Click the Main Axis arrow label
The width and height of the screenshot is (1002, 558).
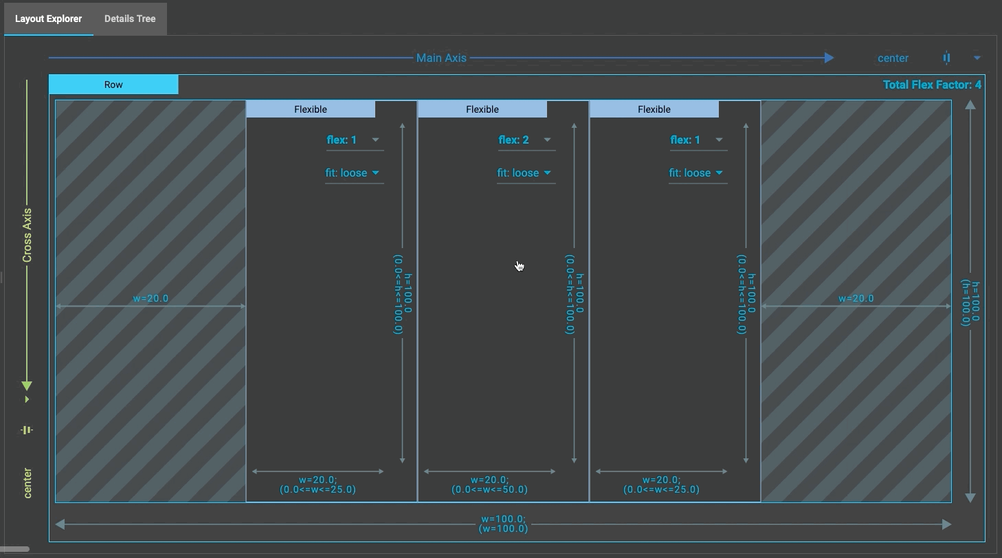(x=441, y=58)
